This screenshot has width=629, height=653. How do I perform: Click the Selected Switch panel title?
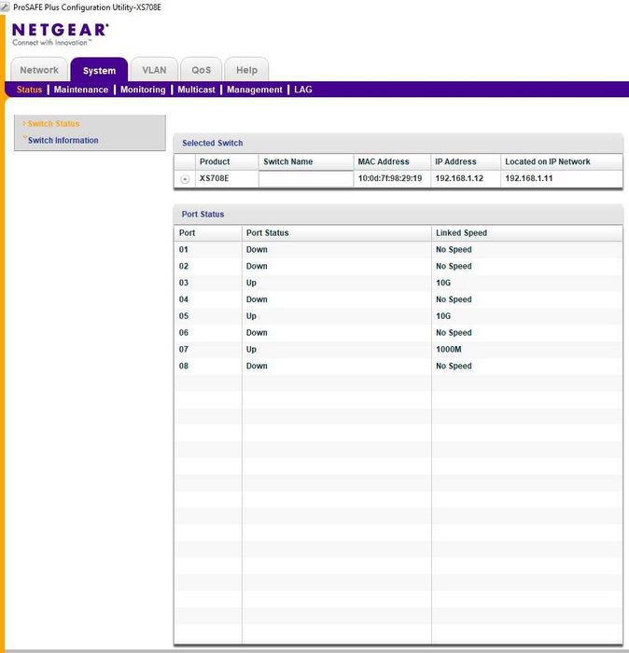click(213, 143)
